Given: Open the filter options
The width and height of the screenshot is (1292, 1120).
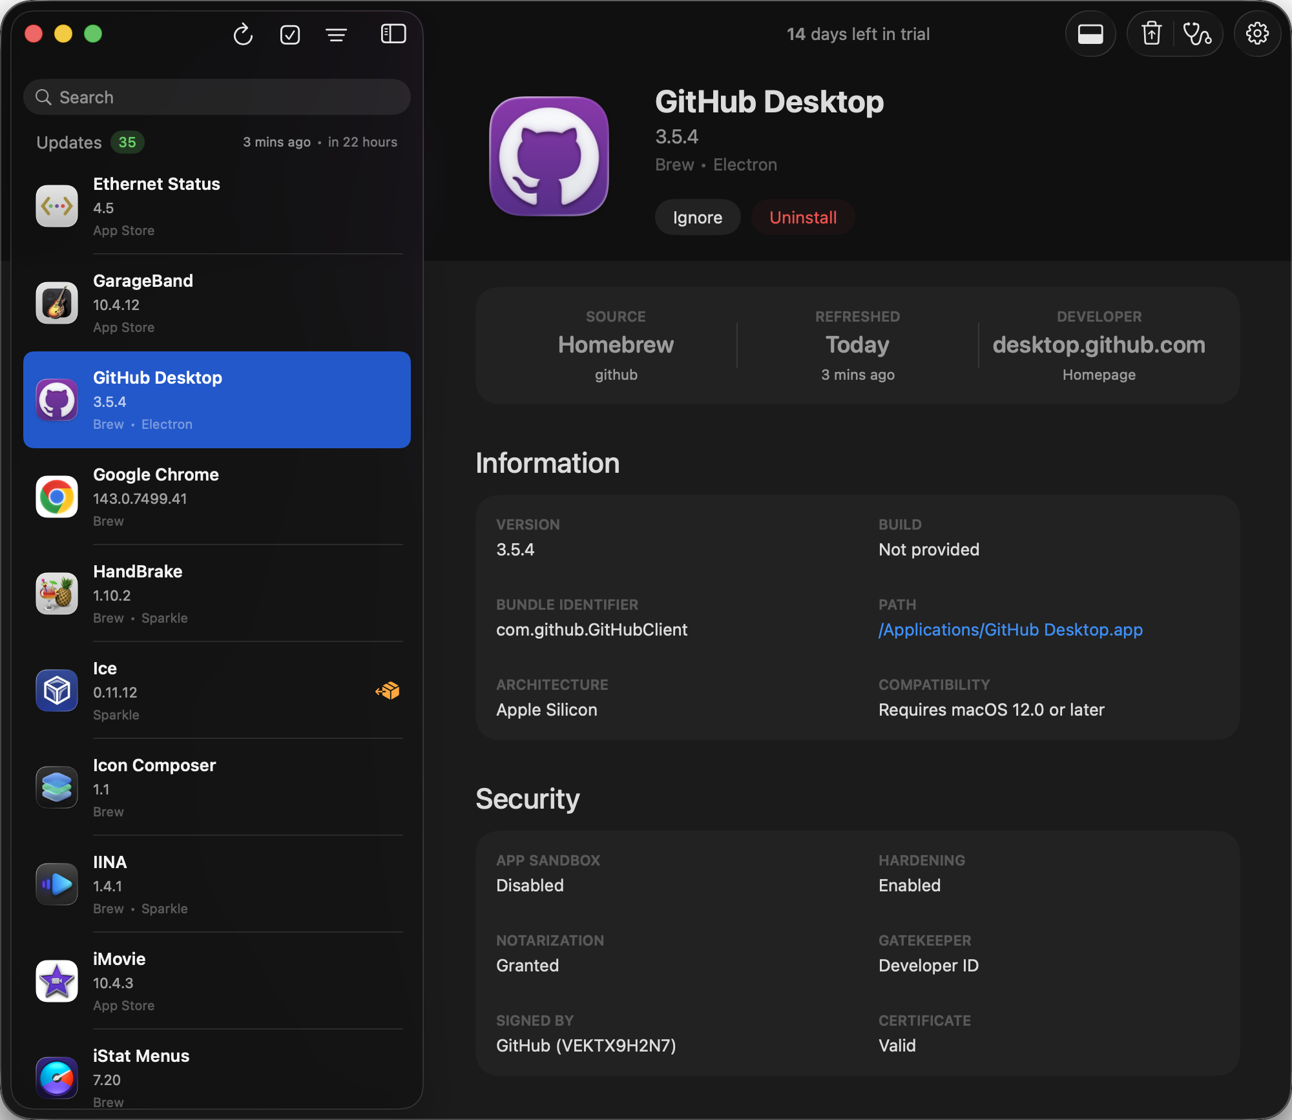Looking at the screenshot, I should pos(337,34).
